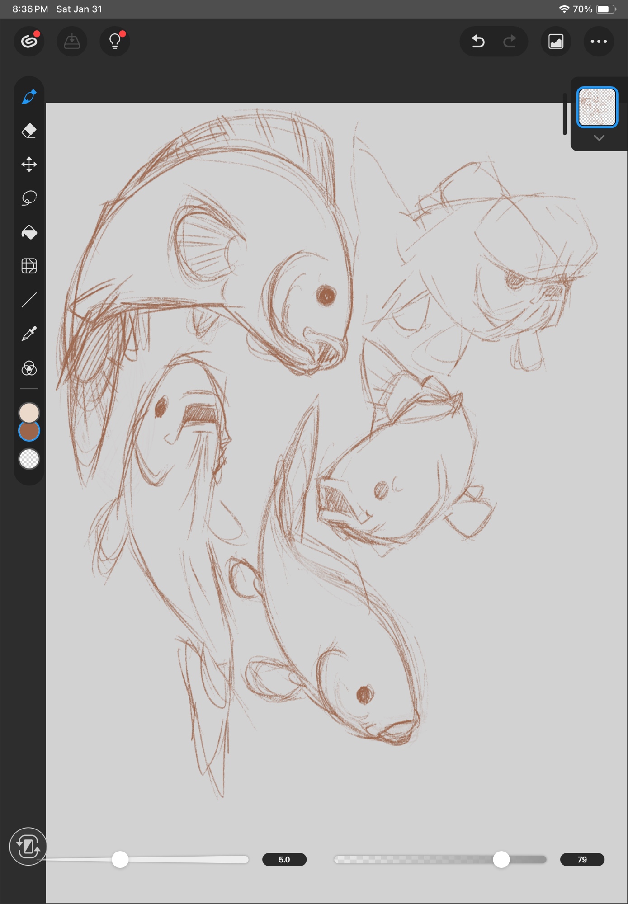
Task: Choose the Move transform tool
Action: point(29,165)
